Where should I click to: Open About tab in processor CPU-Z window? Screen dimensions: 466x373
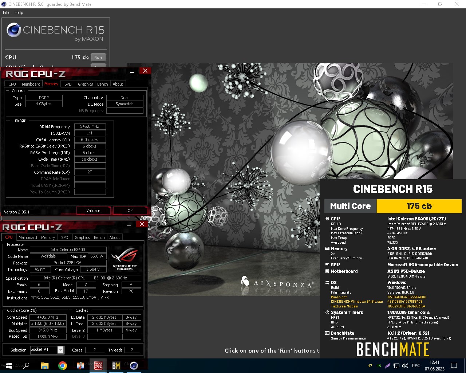click(115, 237)
